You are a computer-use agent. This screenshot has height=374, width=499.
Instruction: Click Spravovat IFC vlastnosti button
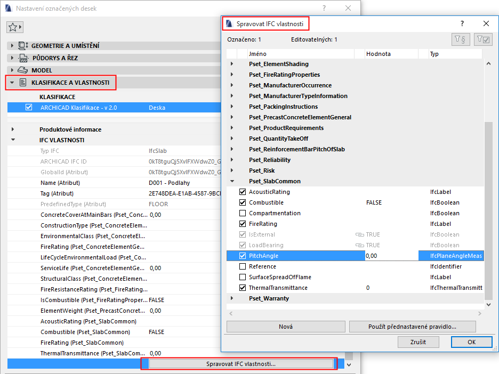241,364
